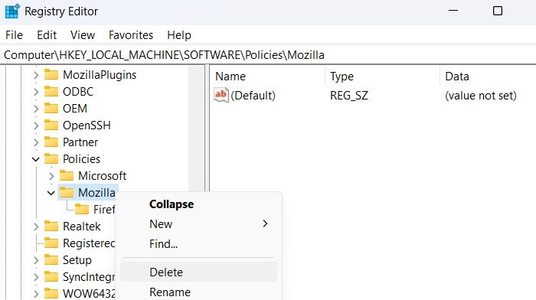Viewport: 536px width, 300px height.
Task: Collapse the Policies key
Action: point(35,159)
